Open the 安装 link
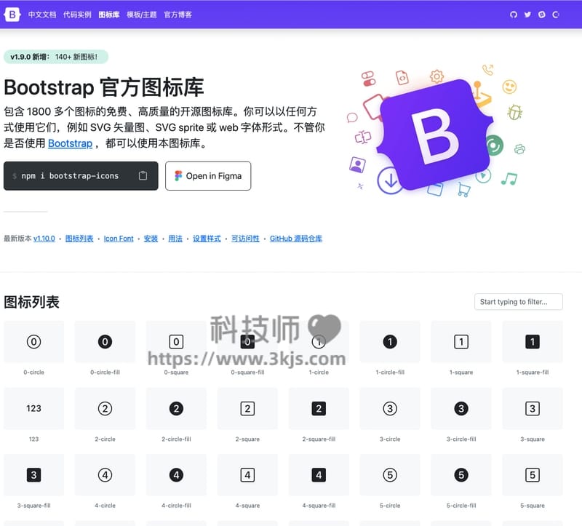This screenshot has width=582, height=526. tap(151, 239)
